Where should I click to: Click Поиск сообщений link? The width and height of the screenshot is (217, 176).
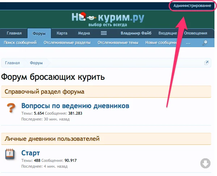click(20, 43)
